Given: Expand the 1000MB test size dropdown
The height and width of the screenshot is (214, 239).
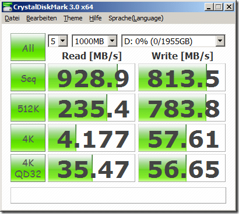Looking at the screenshot, I should click(x=112, y=41).
